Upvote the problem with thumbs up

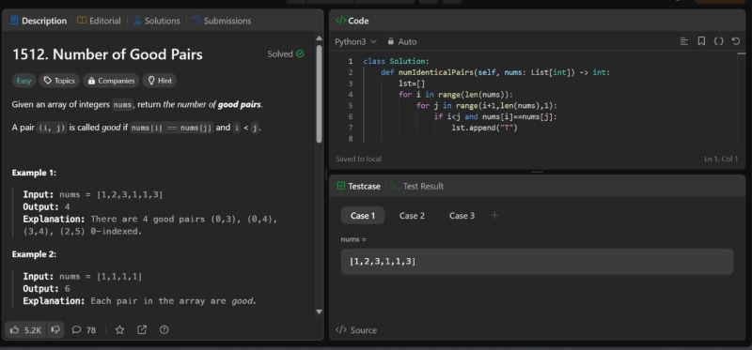point(26,330)
